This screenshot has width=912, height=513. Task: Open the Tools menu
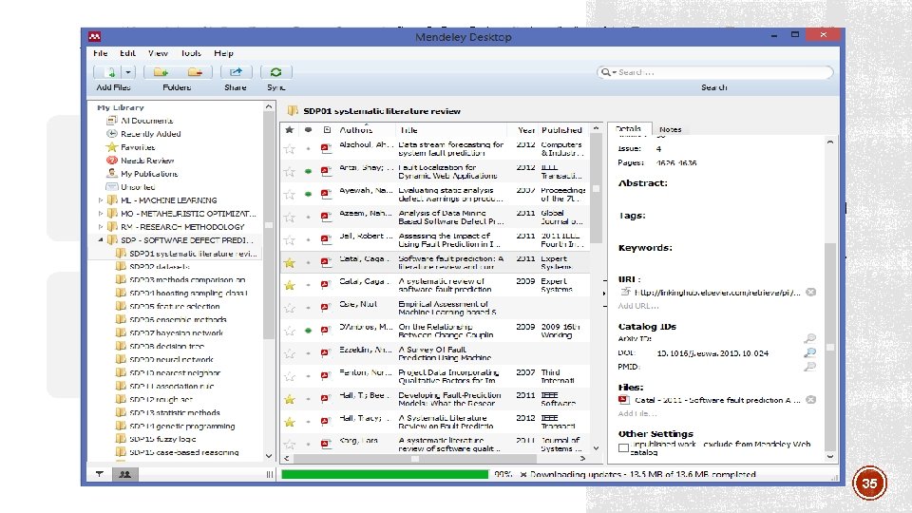[191, 53]
